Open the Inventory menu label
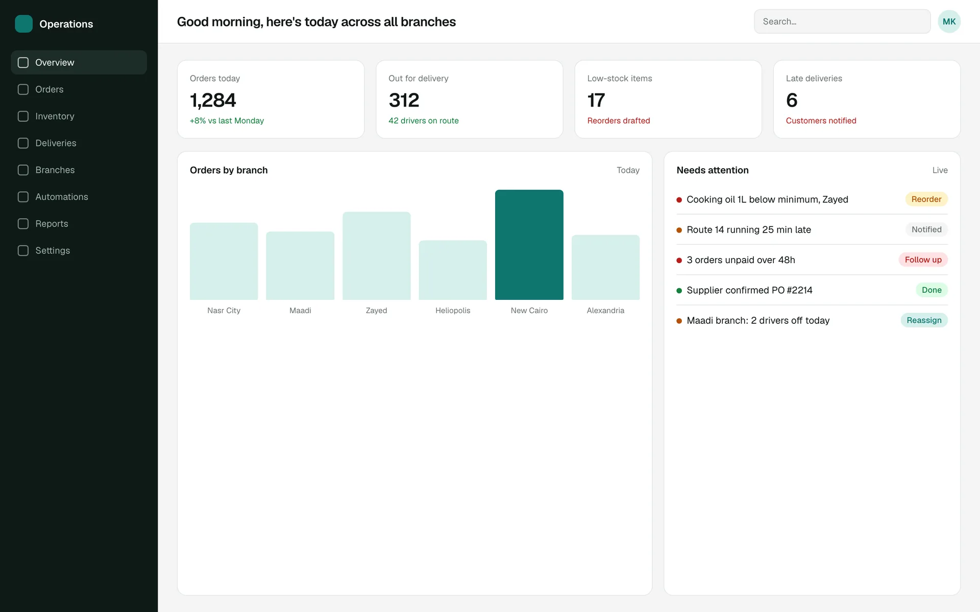Image resolution: width=980 pixels, height=612 pixels. point(55,116)
